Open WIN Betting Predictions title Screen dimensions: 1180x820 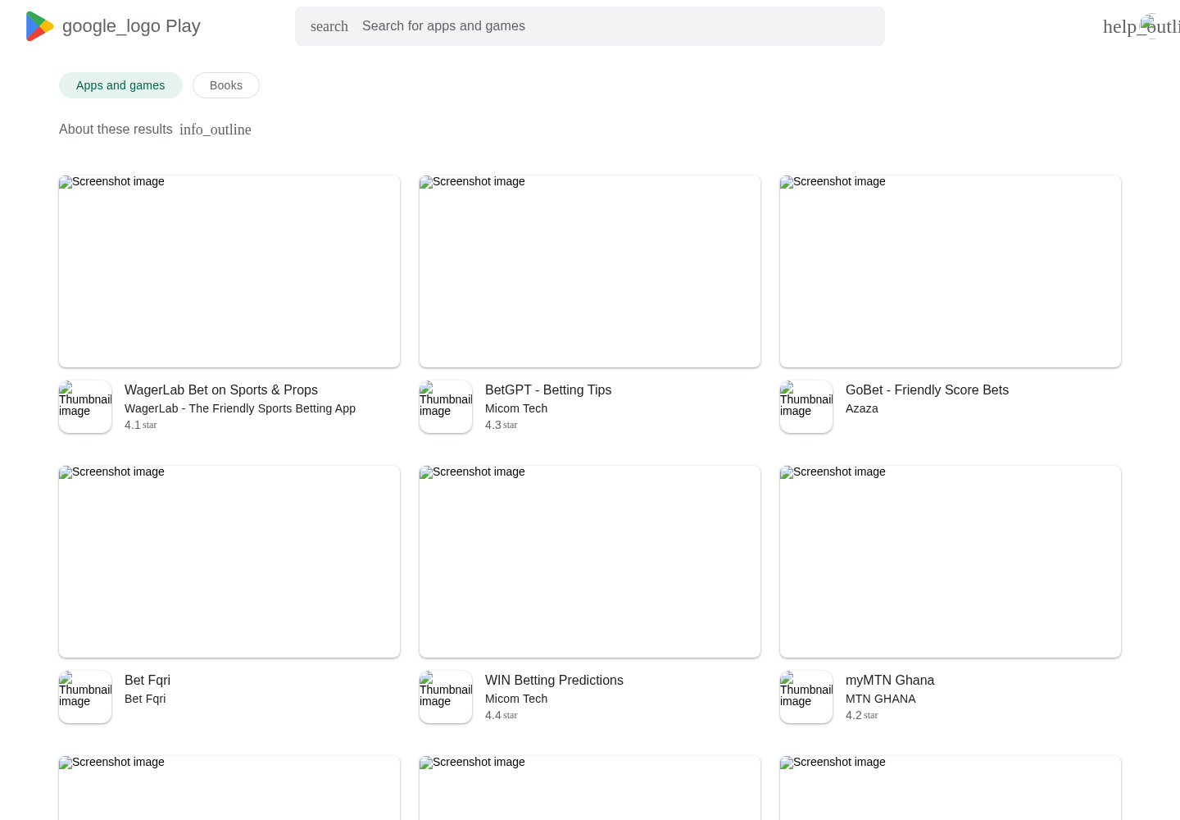tap(554, 681)
